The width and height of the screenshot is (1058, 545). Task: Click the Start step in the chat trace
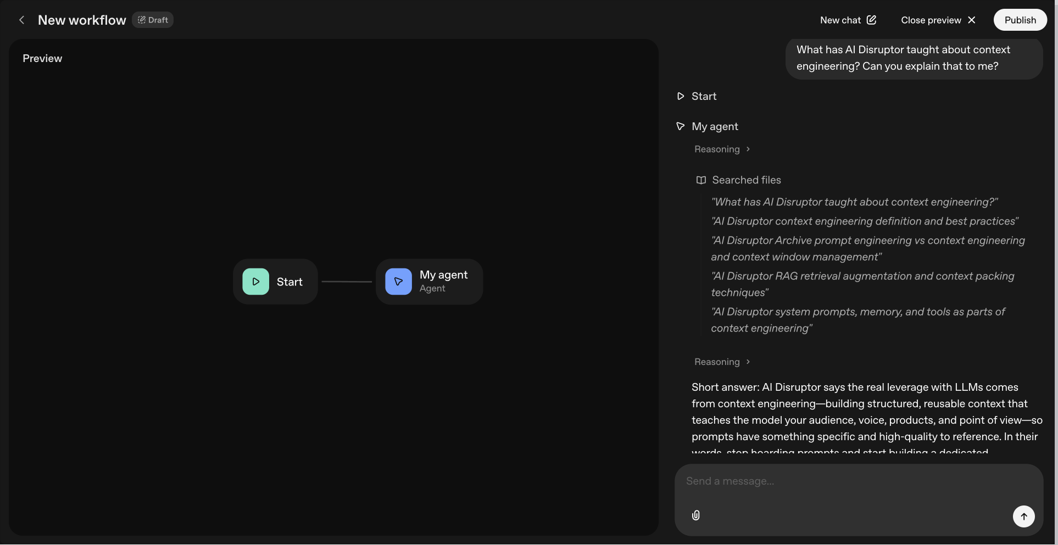[697, 96]
